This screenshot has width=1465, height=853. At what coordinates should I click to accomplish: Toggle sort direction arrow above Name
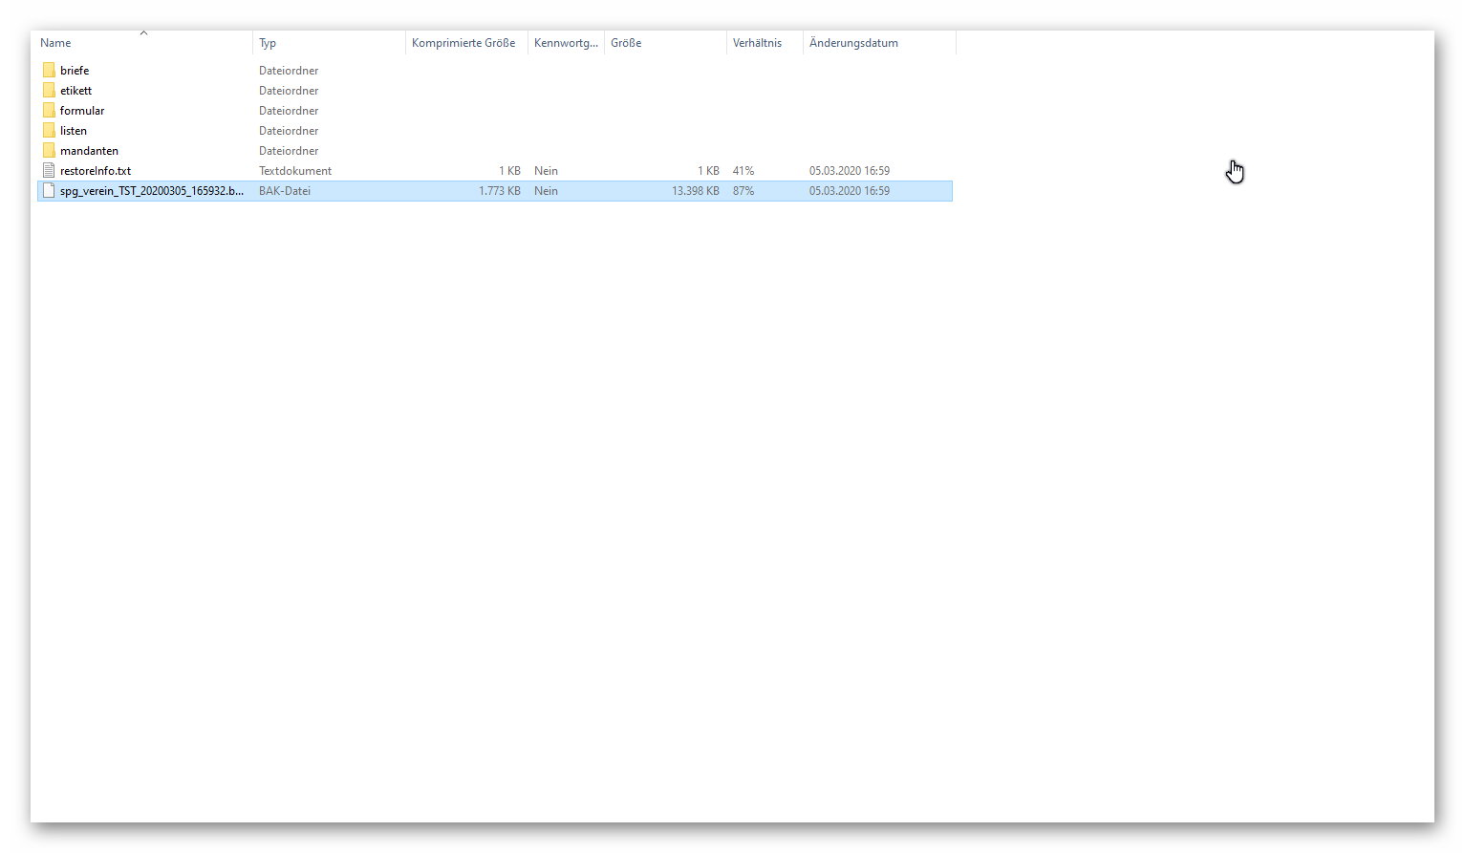[x=143, y=33]
